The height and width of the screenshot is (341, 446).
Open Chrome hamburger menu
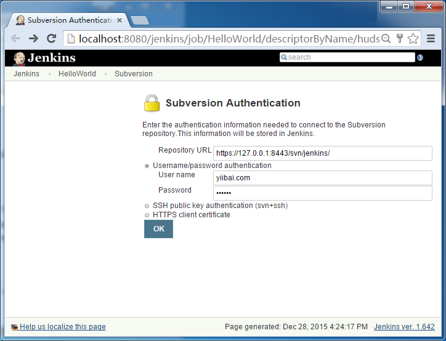tap(431, 38)
